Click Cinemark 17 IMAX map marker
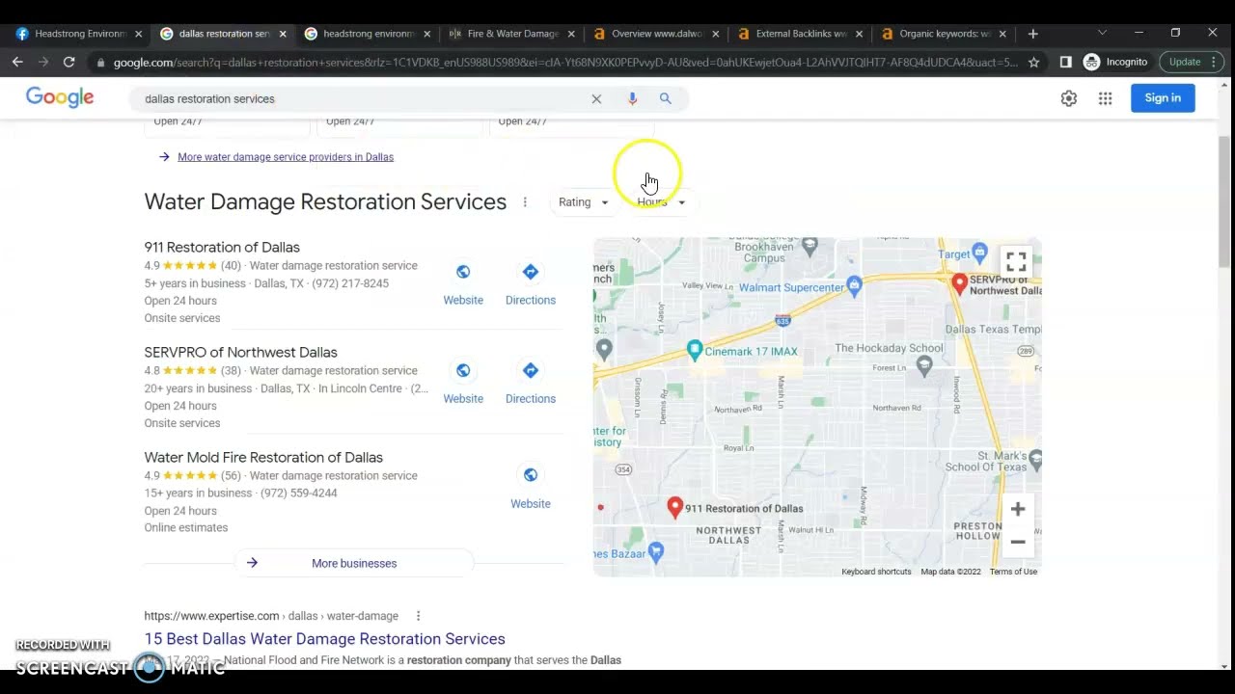This screenshot has width=1235, height=694. pyautogui.click(x=695, y=350)
